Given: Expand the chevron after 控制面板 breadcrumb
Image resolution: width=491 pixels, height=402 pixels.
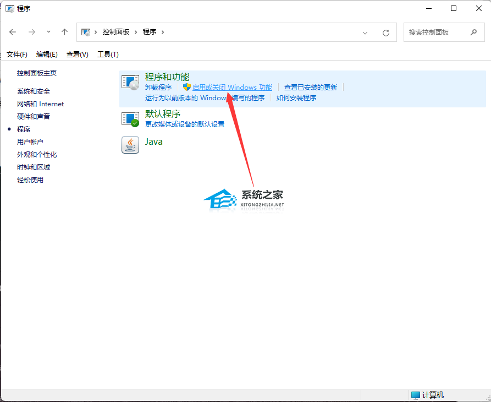Looking at the screenshot, I should pyautogui.click(x=136, y=32).
